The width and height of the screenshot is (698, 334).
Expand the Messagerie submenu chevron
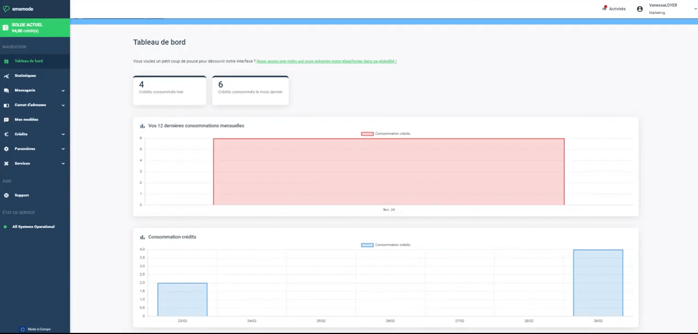pyautogui.click(x=63, y=90)
